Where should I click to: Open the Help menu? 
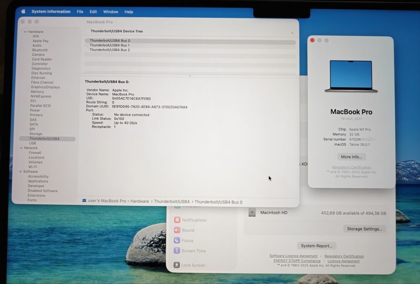pos(129,12)
